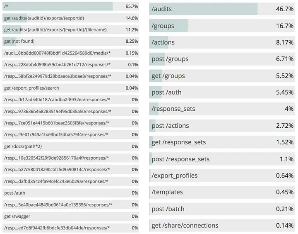Select the post /auth 5.45% row
The height and width of the screenshot is (234, 298).
click(x=222, y=92)
